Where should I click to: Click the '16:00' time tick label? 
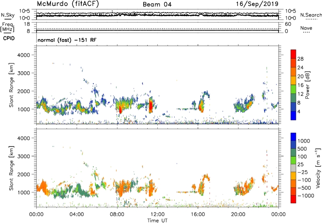click(x=198, y=215)
